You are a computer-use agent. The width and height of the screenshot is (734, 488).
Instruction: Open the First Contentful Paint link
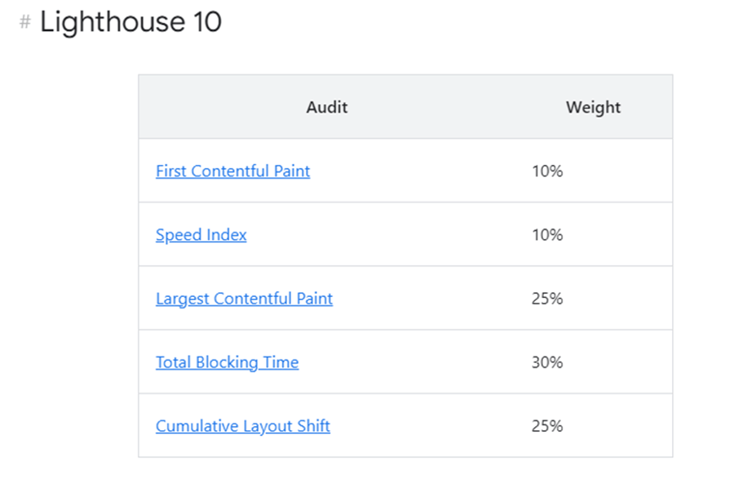232,171
